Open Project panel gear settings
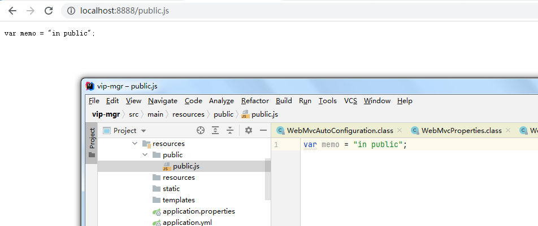538x226 pixels. click(x=249, y=130)
